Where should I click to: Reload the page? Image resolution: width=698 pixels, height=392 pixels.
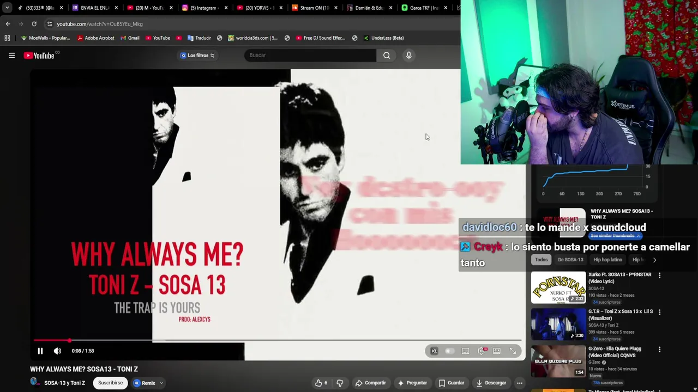coord(34,24)
